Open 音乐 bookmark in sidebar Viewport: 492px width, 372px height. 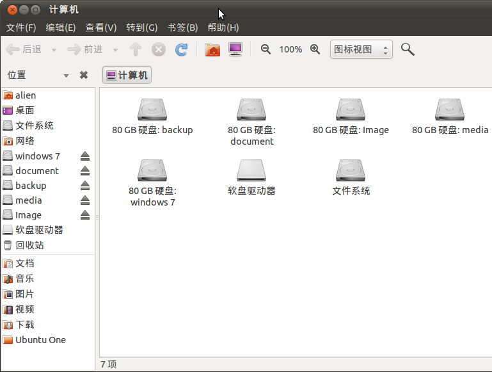(x=48, y=279)
